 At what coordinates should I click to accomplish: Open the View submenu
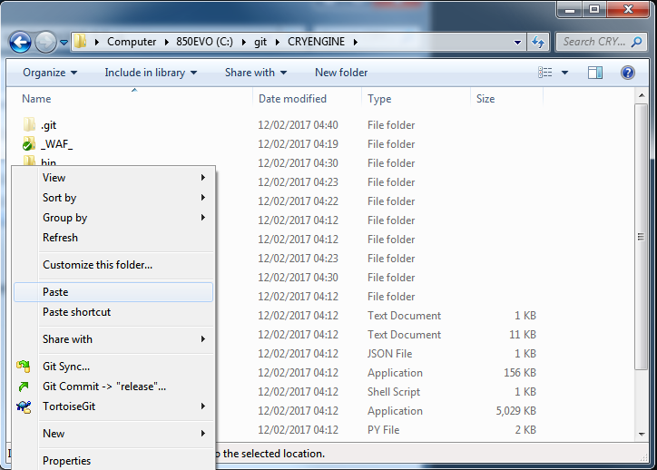click(113, 178)
